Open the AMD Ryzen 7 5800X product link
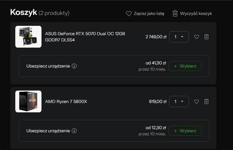 click(66, 101)
